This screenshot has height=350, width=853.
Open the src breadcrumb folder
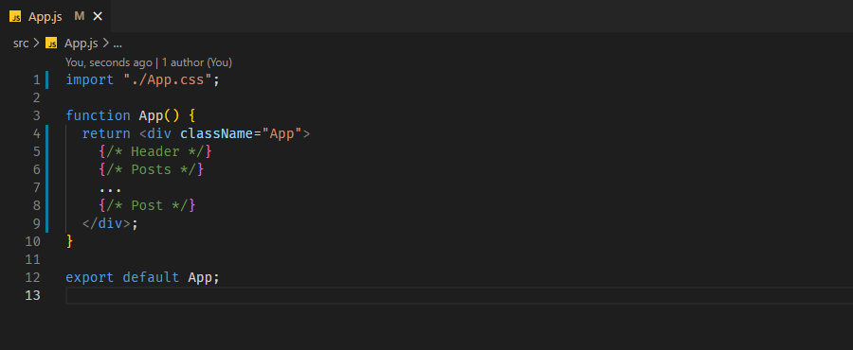(x=21, y=44)
